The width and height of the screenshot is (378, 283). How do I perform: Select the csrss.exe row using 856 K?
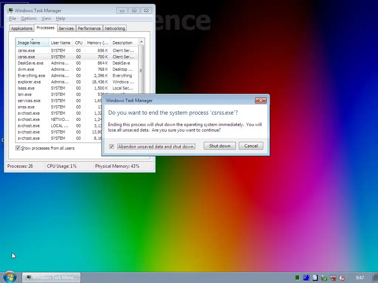(77, 50)
